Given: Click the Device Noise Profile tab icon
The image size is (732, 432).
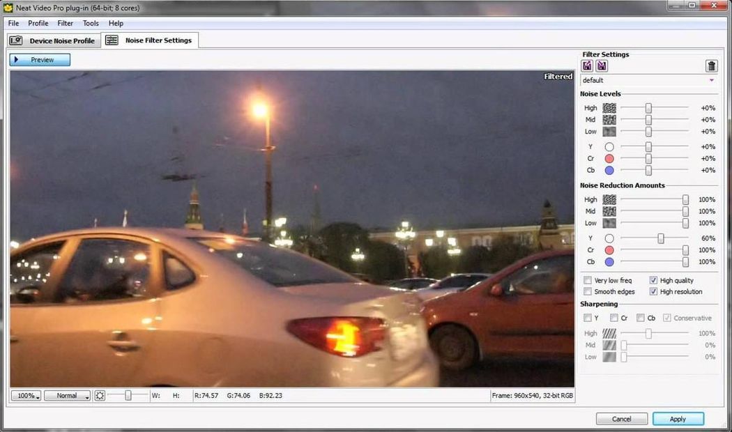Looking at the screenshot, I should 16,40.
